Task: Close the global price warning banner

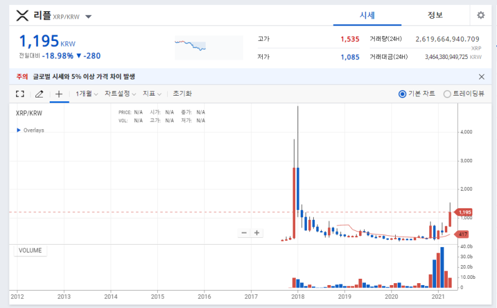Action: coord(481,76)
